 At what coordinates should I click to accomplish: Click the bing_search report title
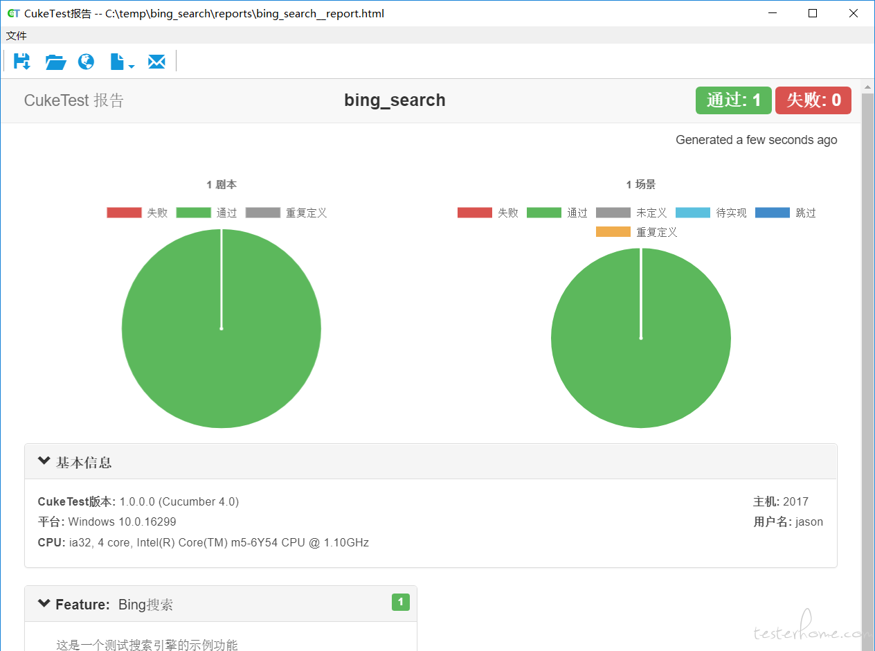pos(395,100)
